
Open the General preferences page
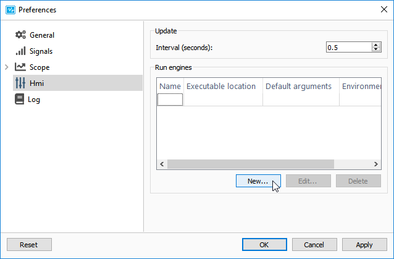[42, 35]
